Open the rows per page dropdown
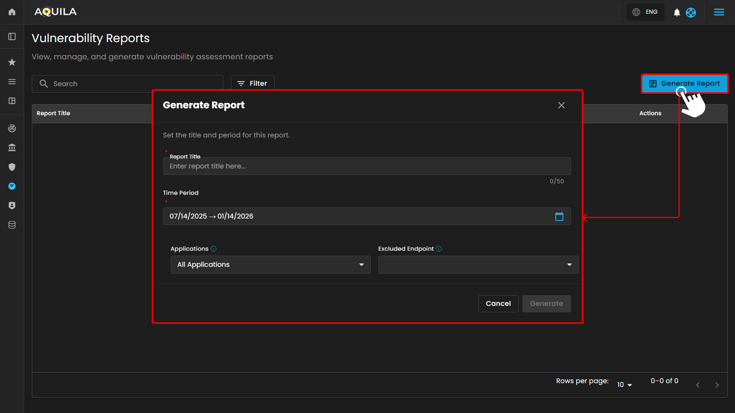Viewport: 735px width, 413px height. [x=624, y=385]
